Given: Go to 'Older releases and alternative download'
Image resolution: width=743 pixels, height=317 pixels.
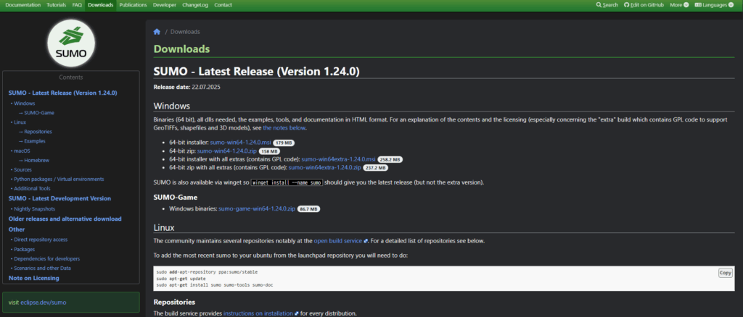Looking at the screenshot, I should click(x=65, y=219).
